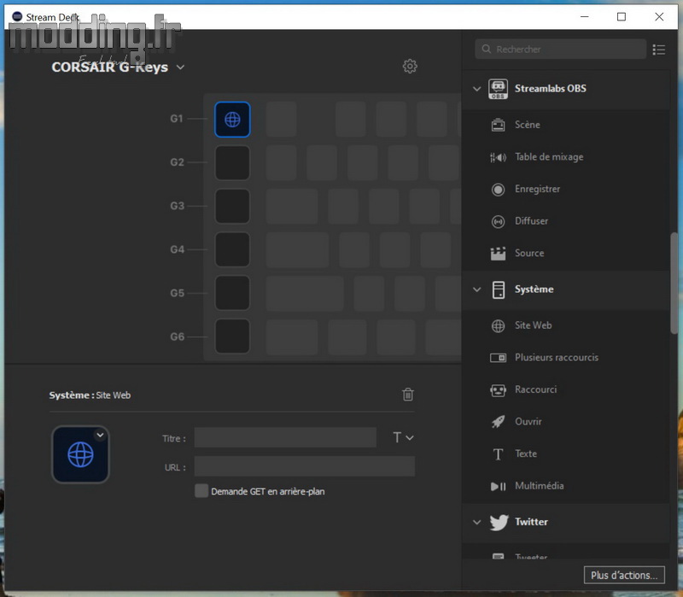This screenshot has height=597, width=683.
Task: Click the Source clapperboard icon
Action: [x=498, y=254]
